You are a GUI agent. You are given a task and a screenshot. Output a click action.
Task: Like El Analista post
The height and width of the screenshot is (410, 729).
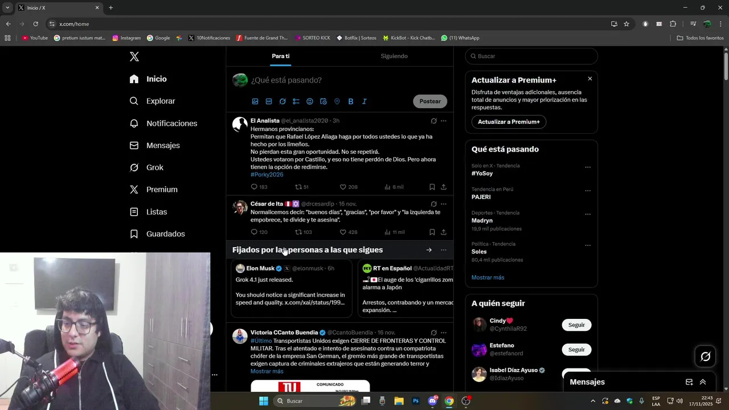[348, 187]
